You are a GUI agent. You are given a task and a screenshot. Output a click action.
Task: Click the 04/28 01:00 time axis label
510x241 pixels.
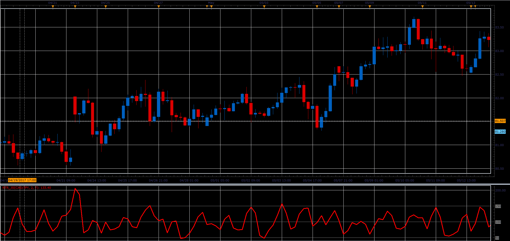pyautogui.click(x=189, y=180)
